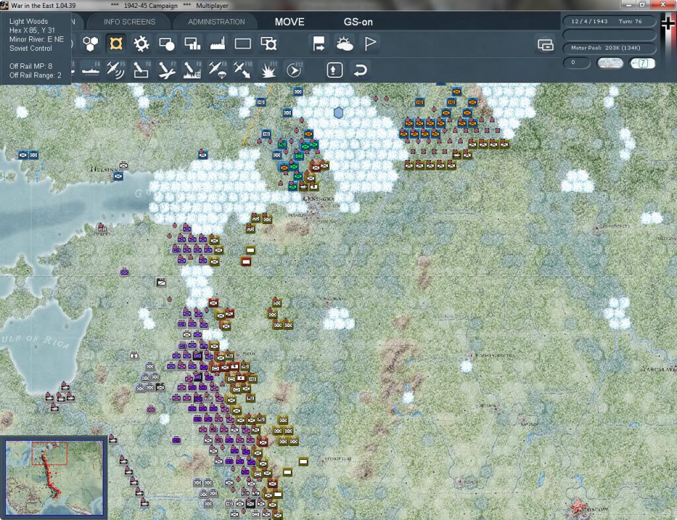This screenshot has width=677, height=520.
Task: Click the snowy weather indicator pill
Action: [610, 63]
